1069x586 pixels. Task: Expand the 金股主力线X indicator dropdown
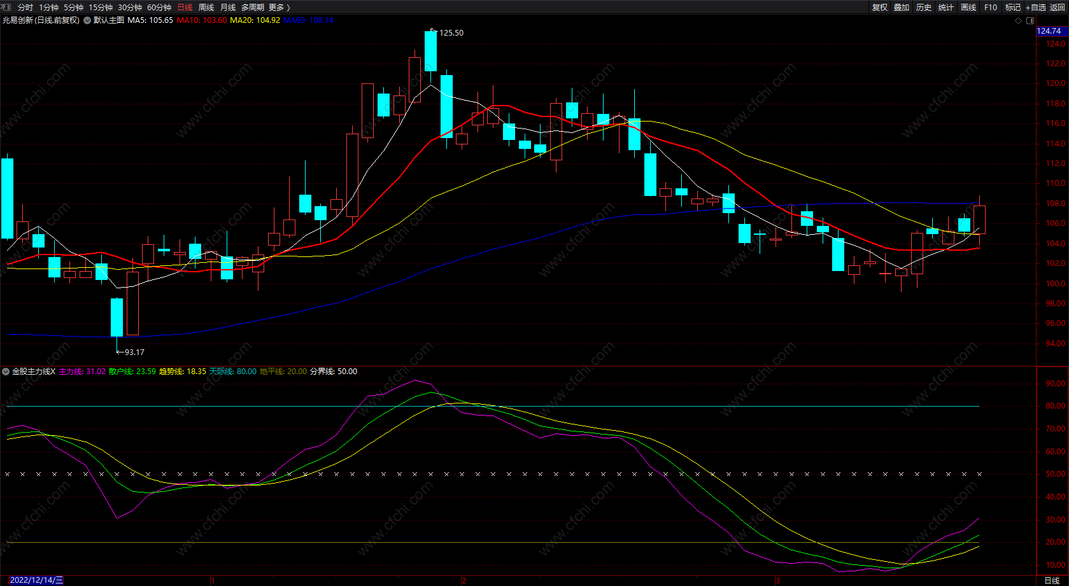(x=6, y=372)
